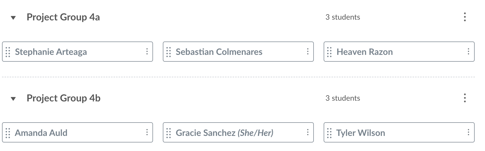Click drag handle beside Tyler Wilson
485x151 pixels.
point(329,133)
